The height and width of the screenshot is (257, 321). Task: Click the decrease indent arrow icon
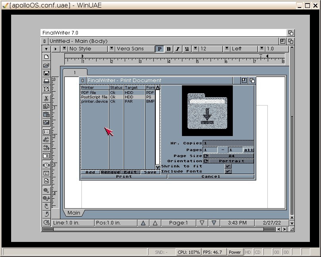point(46,140)
